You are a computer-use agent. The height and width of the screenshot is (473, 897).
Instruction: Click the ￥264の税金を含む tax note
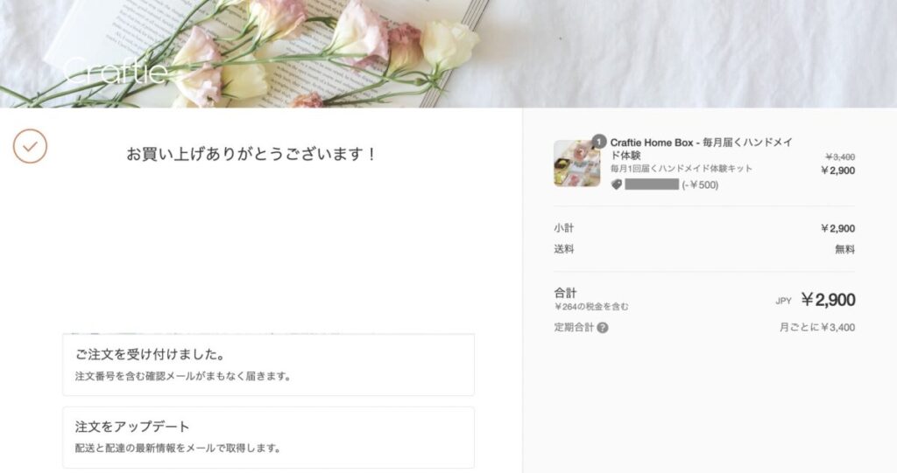pos(591,307)
